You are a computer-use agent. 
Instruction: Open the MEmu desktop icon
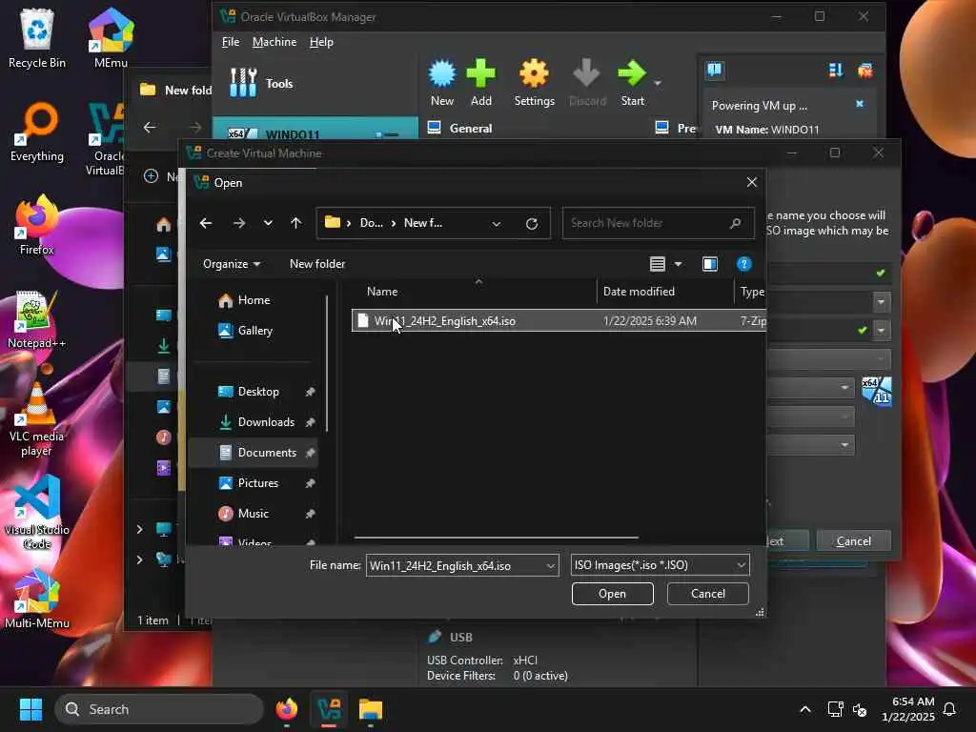[x=111, y=37]
